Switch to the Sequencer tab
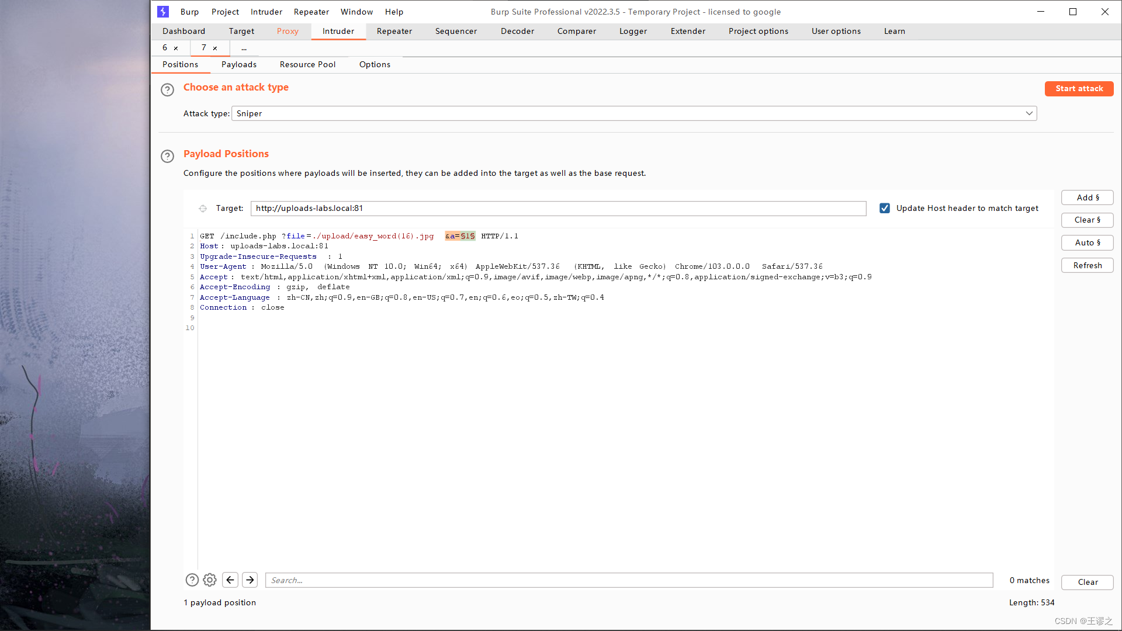The height and width of the screenshot is (631, 1122). [456, 31]
